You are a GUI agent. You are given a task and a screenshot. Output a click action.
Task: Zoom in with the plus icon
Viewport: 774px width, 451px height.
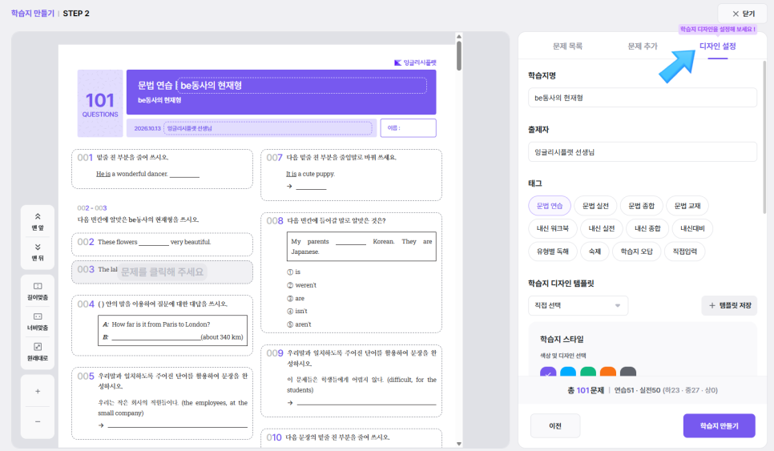(x=38, y=391)
